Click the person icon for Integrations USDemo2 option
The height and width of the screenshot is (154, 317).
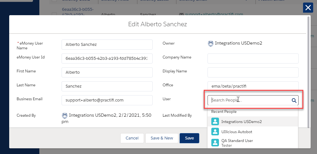point(215,121)
